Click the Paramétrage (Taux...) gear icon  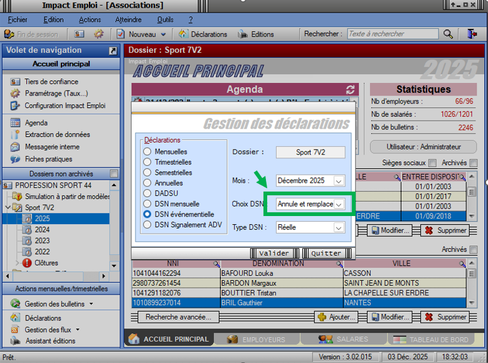15,94
